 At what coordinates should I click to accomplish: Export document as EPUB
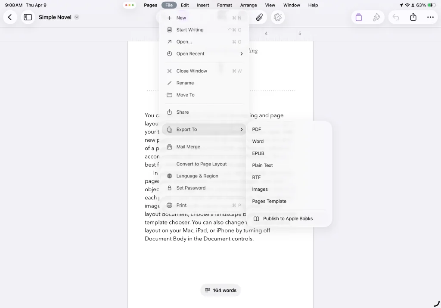point(289,153)
